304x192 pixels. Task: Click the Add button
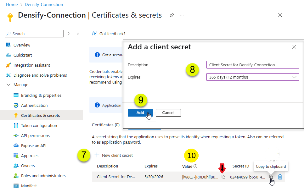coord(140,112)
